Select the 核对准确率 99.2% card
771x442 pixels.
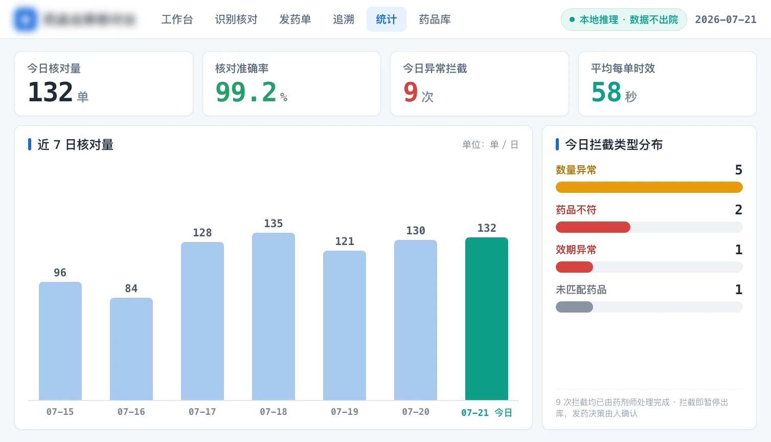tap(291, 83)
